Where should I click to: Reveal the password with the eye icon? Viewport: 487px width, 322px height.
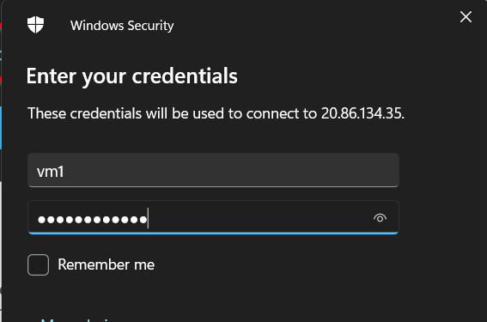tap(380, 218)
